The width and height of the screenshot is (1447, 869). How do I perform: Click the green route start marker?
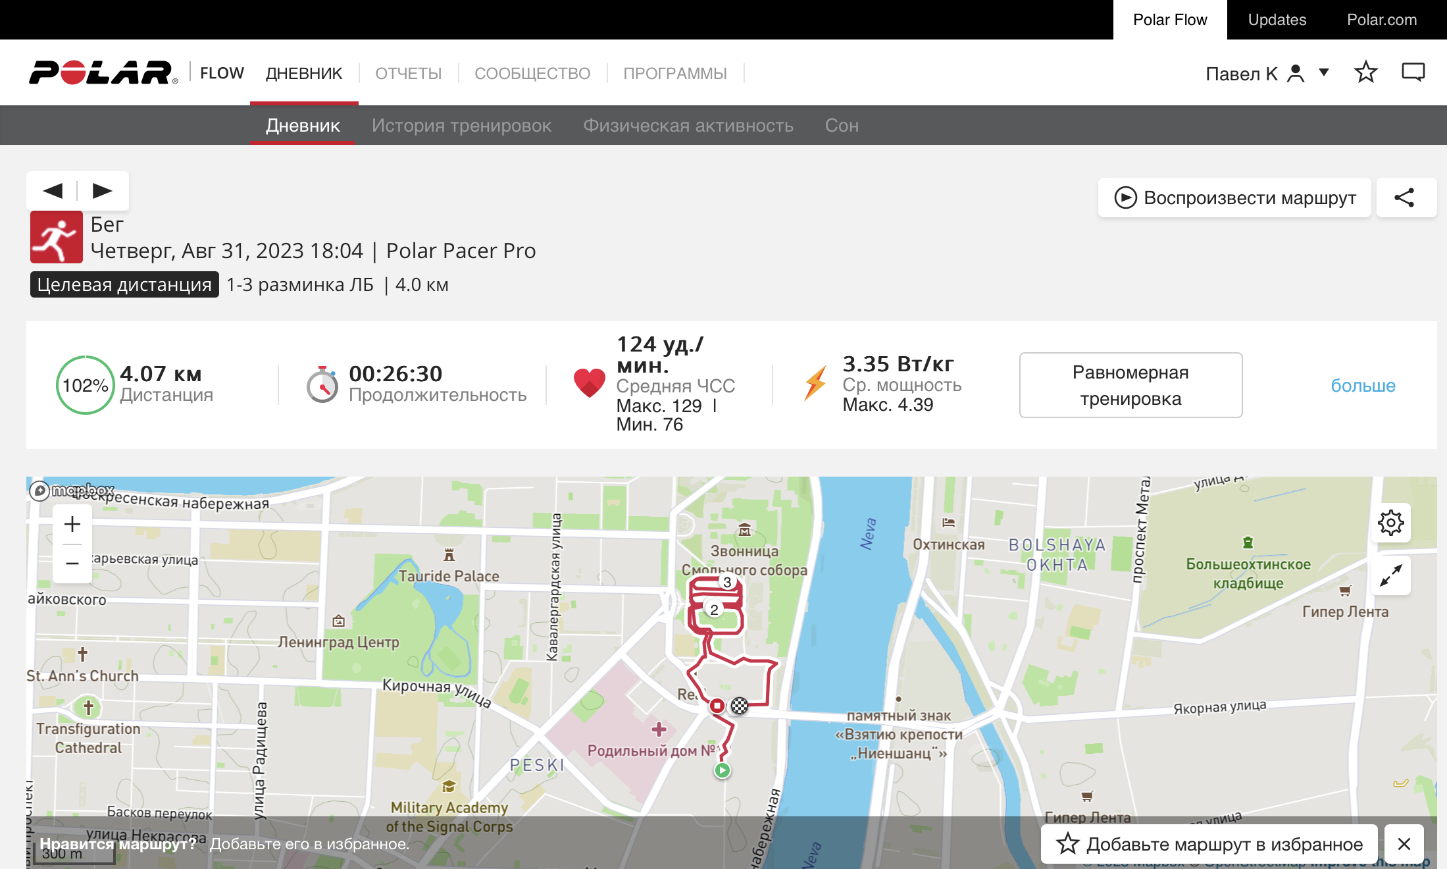point(723,770)
